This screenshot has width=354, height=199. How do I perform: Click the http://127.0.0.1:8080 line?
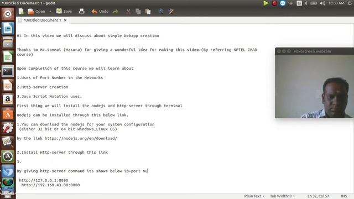point(44,180)
